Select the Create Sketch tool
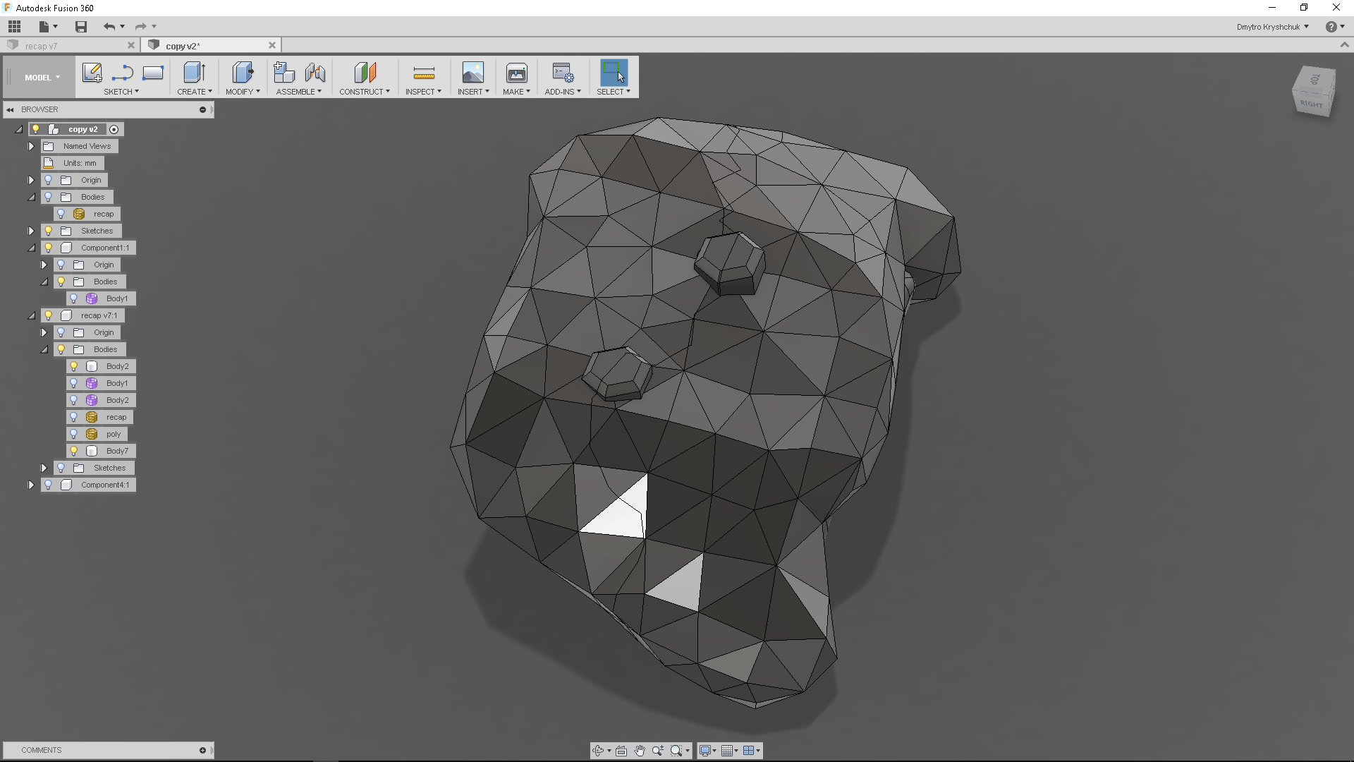 point(92,73)
